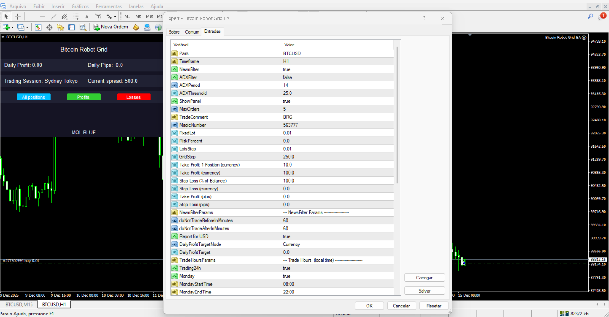
Task: Click the search magnifier in top right
Action: coord(590,16)
